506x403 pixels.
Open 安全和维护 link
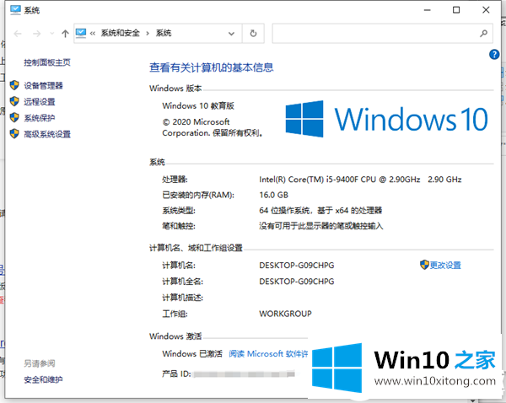(43, 379)
